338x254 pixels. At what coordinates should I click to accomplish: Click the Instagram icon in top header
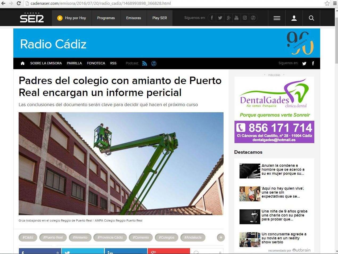tap(245, 18)
